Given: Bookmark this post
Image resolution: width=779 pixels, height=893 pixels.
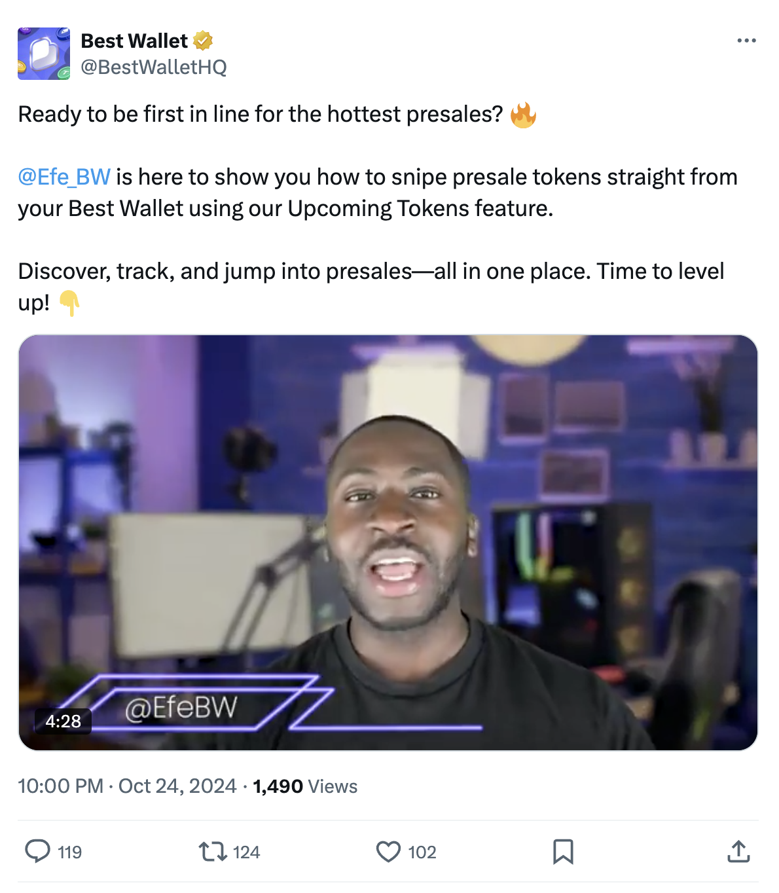Looking at the screenshot, I should [x=563, y=851].
